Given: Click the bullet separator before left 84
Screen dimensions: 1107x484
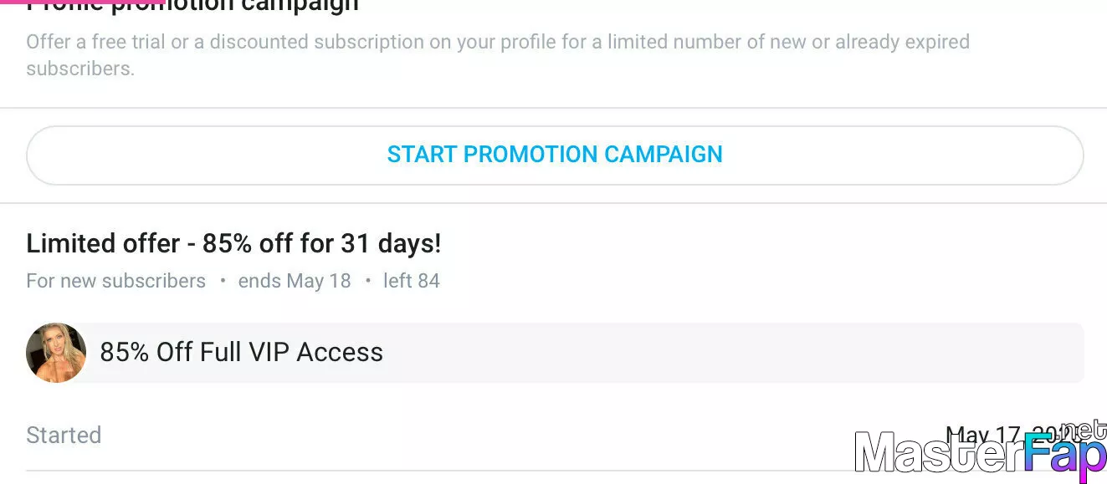Looking at the screenshot, I should 367,281.
